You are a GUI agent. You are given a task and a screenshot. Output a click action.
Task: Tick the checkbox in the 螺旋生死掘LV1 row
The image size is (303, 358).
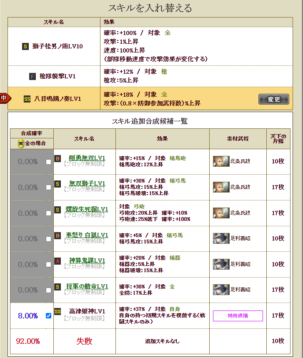[48, 213]
